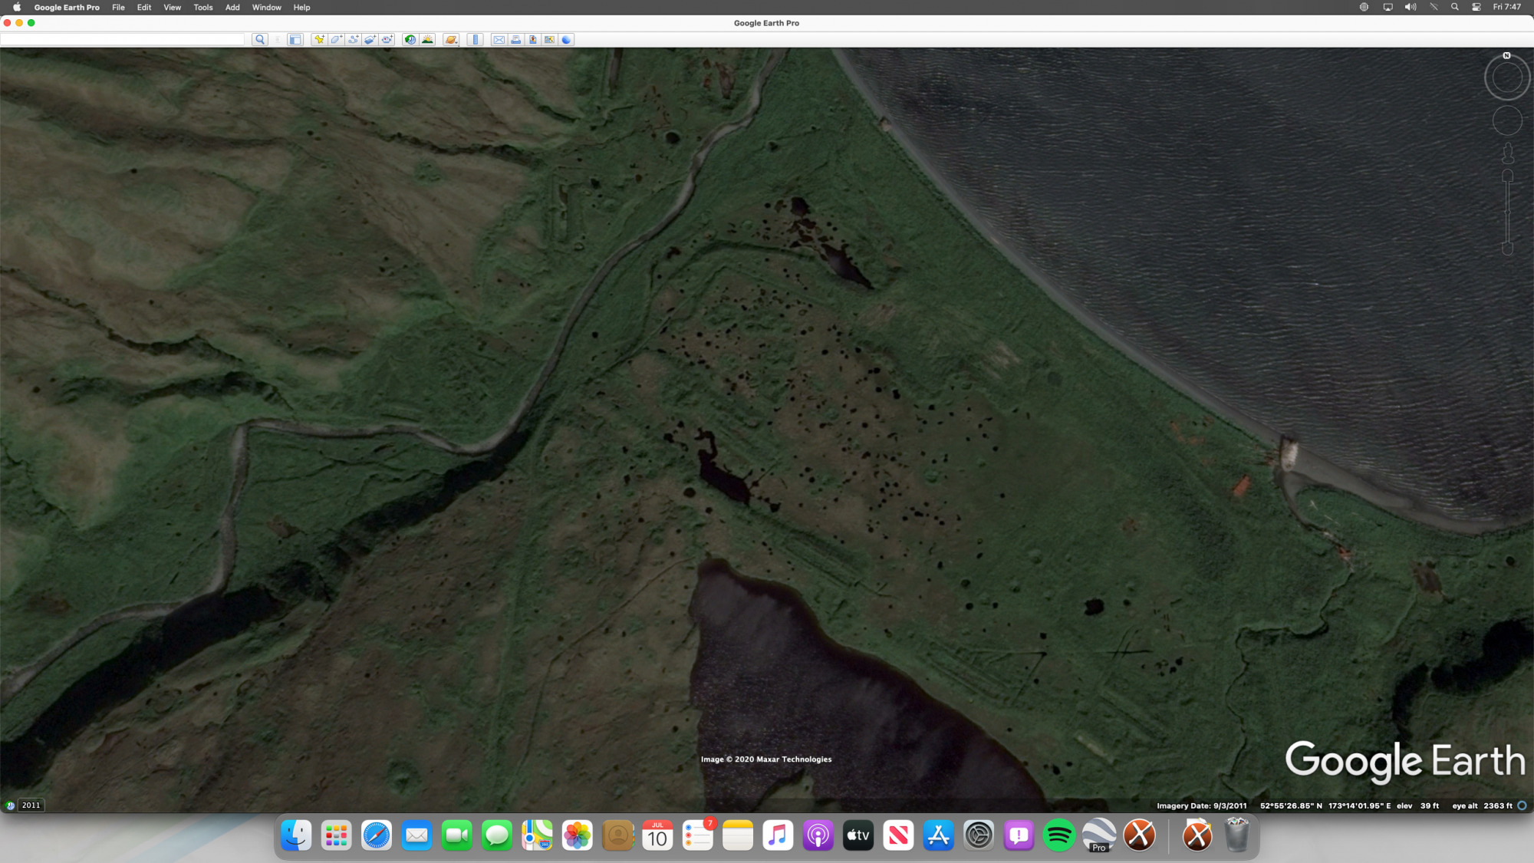This screenshot has width=1534, height=863.
Task: Click the Add Image Overlay icon
Action: (x=370, y=40)
